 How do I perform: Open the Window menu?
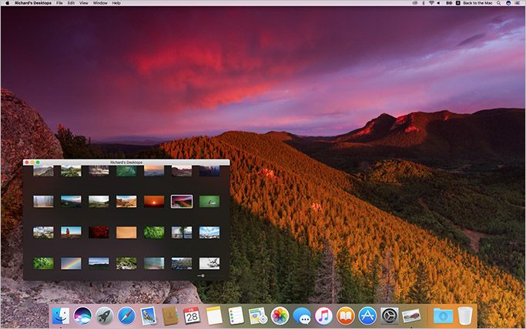pos(100,3)
